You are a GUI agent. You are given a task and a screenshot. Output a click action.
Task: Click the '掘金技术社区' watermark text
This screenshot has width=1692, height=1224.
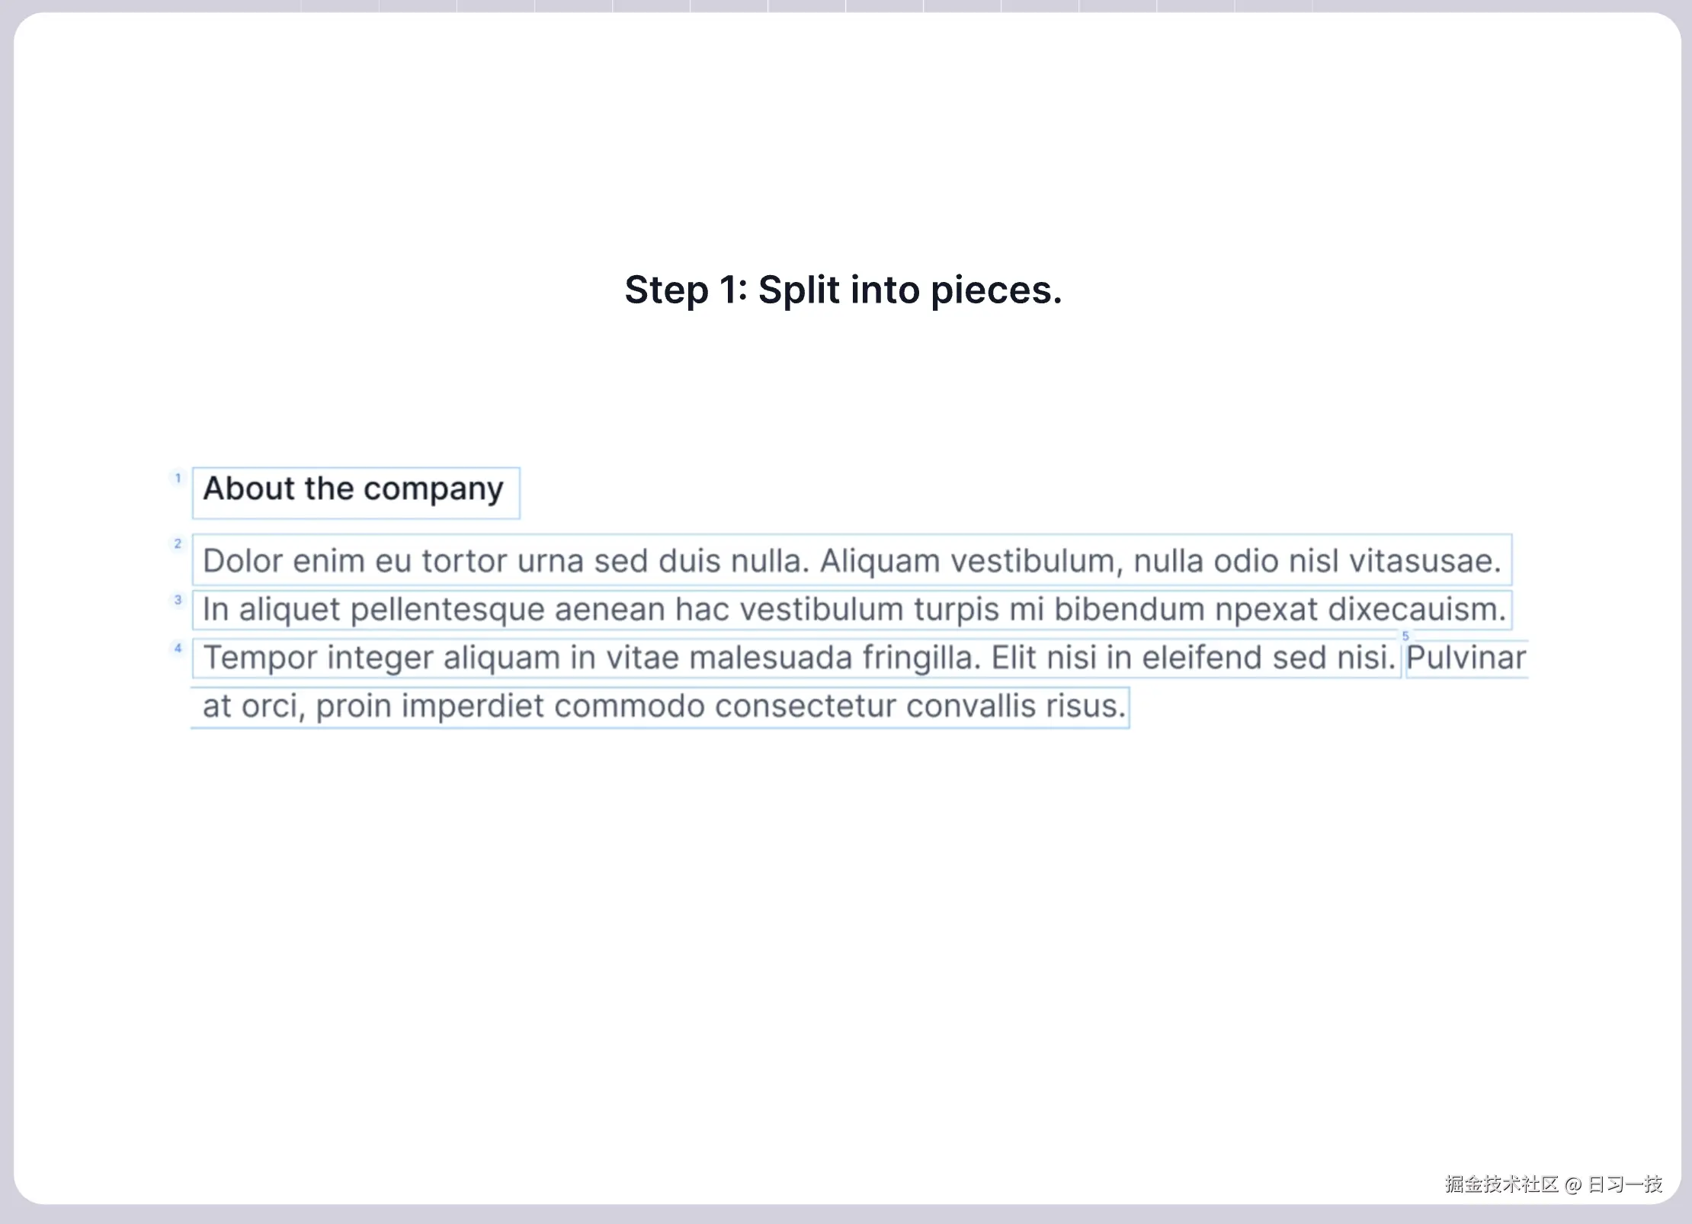coord(1501,1184)
